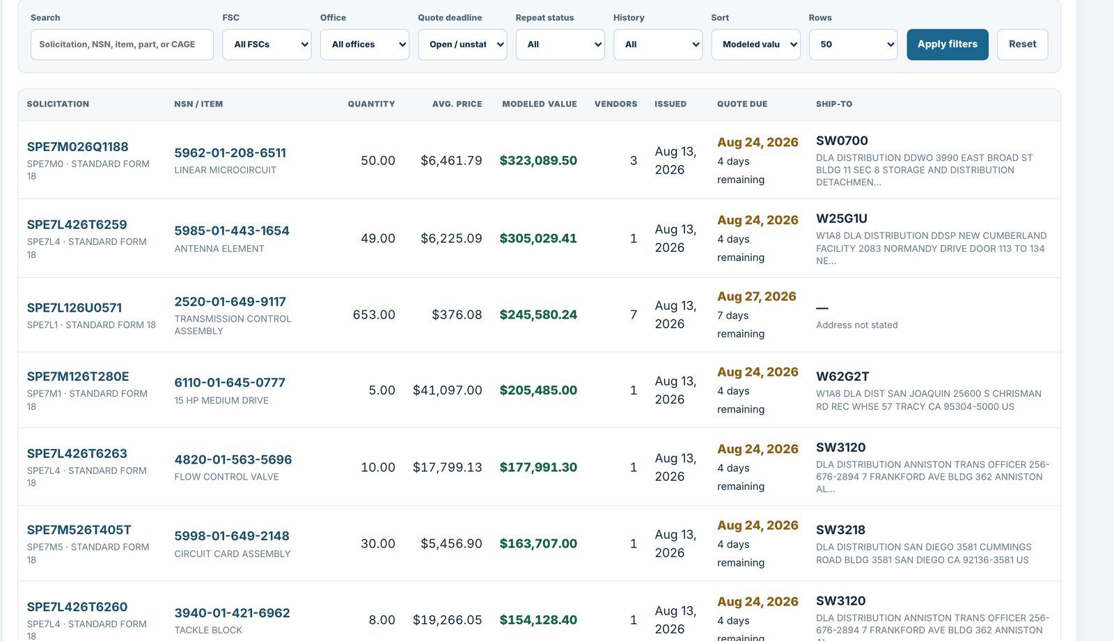Viewport: 1114px width, 641px height.
Task: Open NSN 3940-01-421-6962 link
Action: pyautogui.click(x=232, y=613)
